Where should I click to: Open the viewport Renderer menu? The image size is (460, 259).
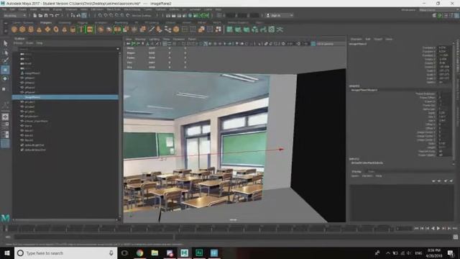(x=179, y=39)
